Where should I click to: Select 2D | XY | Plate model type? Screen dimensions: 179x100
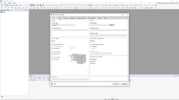click(x=53, y=52)
